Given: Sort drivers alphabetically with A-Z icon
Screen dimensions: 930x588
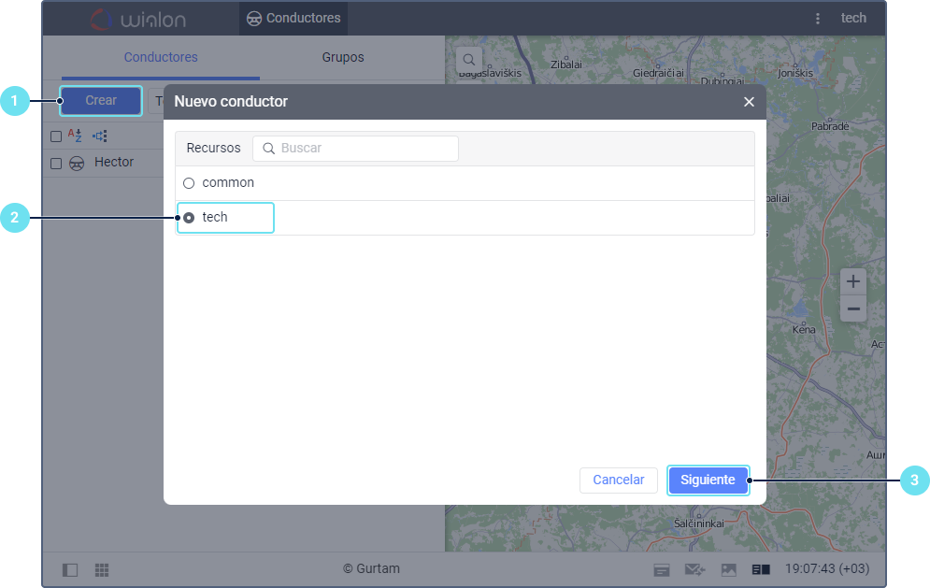Looking at the screenshot, I should pyautogui.click(x=75, y=136).
